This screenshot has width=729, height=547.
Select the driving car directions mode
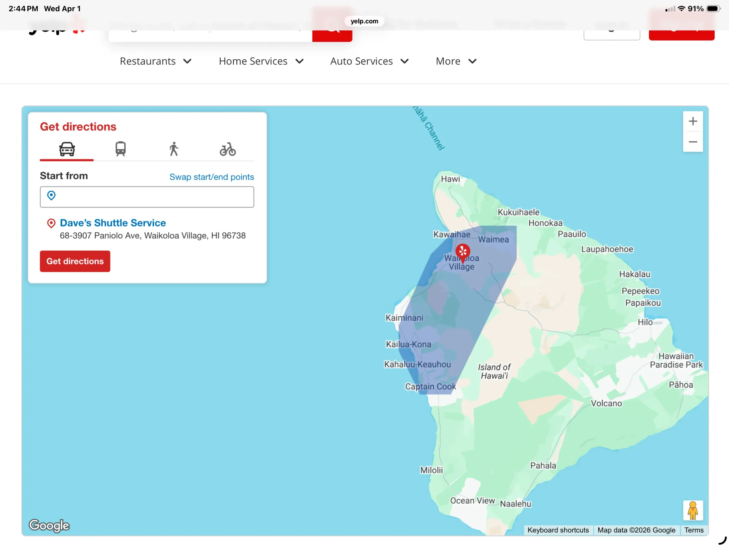(67, 149)
